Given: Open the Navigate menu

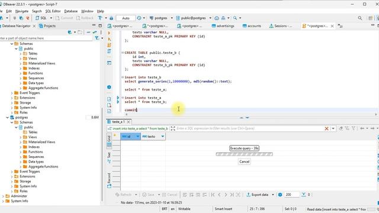Looking at the screenshot, I should coord(22,11).
